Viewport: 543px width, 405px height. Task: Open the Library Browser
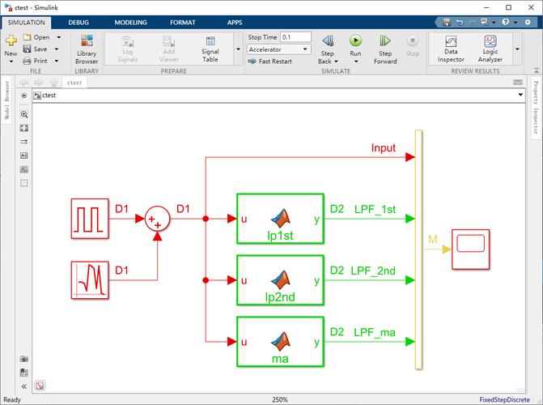87,49
